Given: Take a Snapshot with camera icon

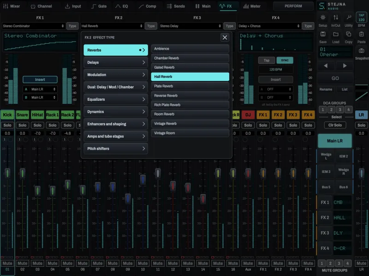Looking at the screenshot, I should [362, 51].
